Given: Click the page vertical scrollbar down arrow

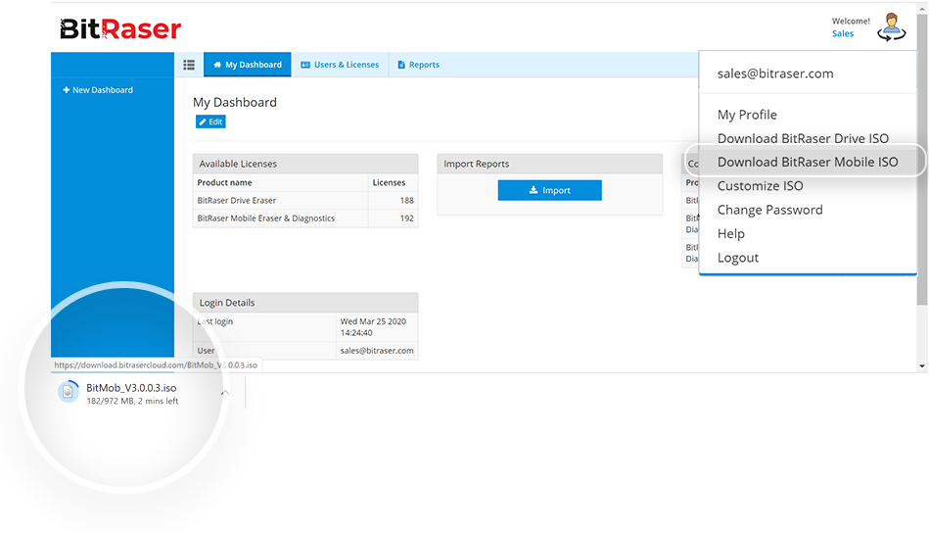Looking at the screenshot, I should (921, 365).
